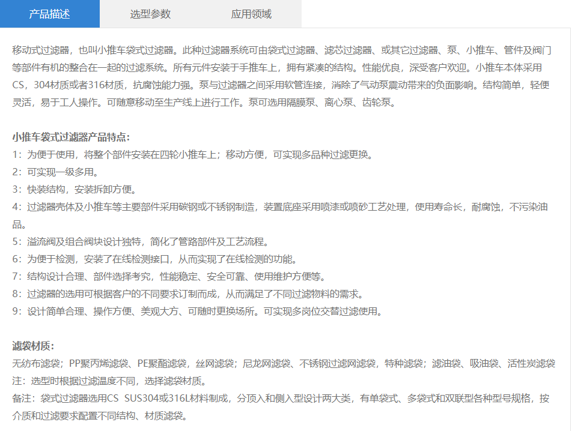Click the note 注：选型时根据过滤温度不同

pyautogui.click(x=111, y=381)
